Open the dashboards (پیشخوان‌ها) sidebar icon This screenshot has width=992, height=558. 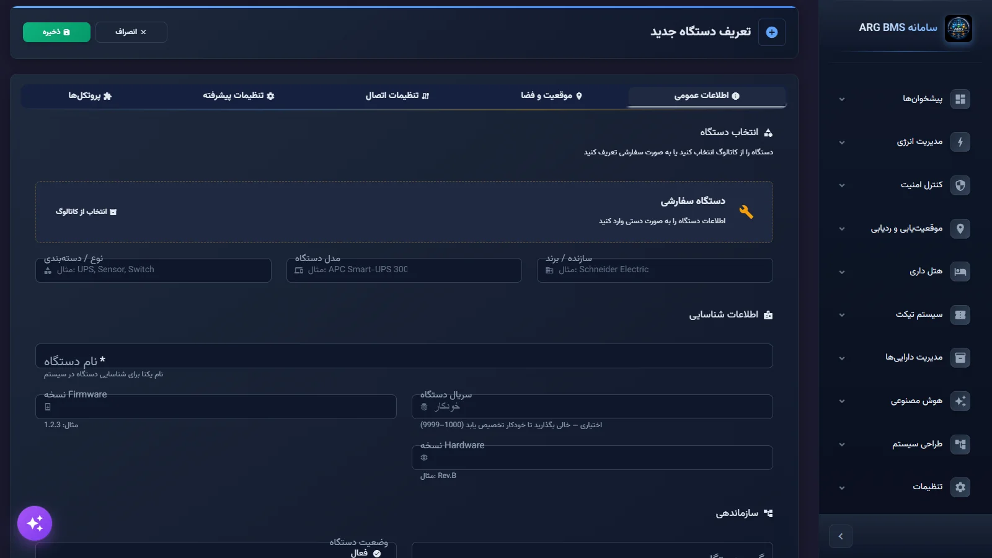click(x=960, y=99)
